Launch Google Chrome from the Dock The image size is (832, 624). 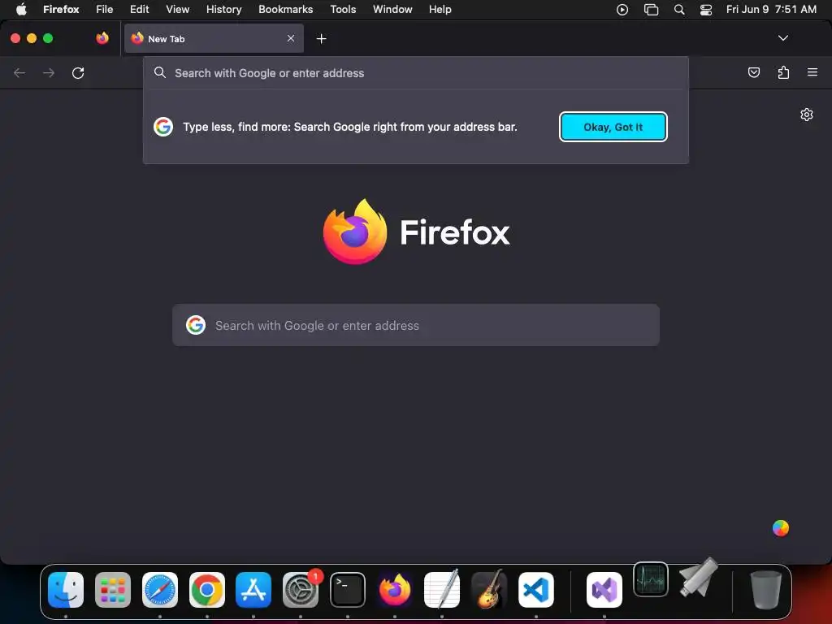tap(207, 590)
